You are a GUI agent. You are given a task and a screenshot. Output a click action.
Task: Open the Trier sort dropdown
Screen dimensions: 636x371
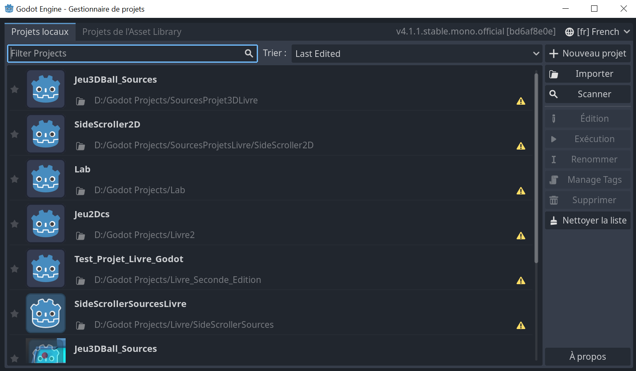[x=417, y=54]
